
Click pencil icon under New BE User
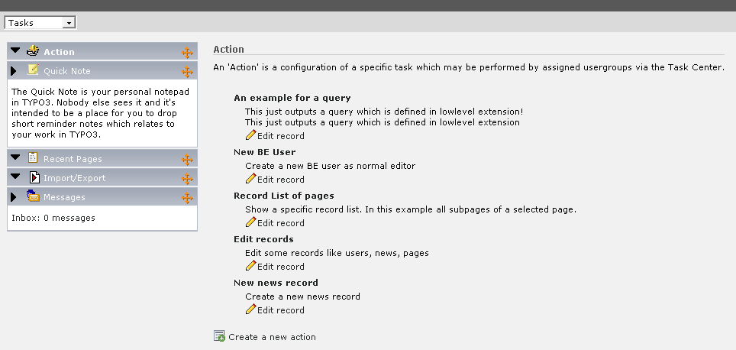pyautogui.click(x=250, y=179)
